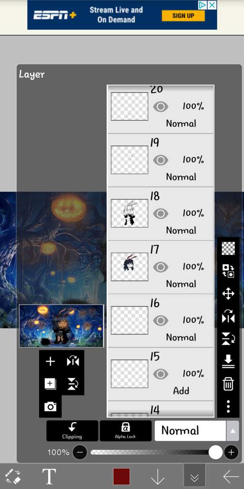Enable Clipping for current layer
Image resolution: width=244 pixels, height=489 pixels.
[x=72, y=431]
